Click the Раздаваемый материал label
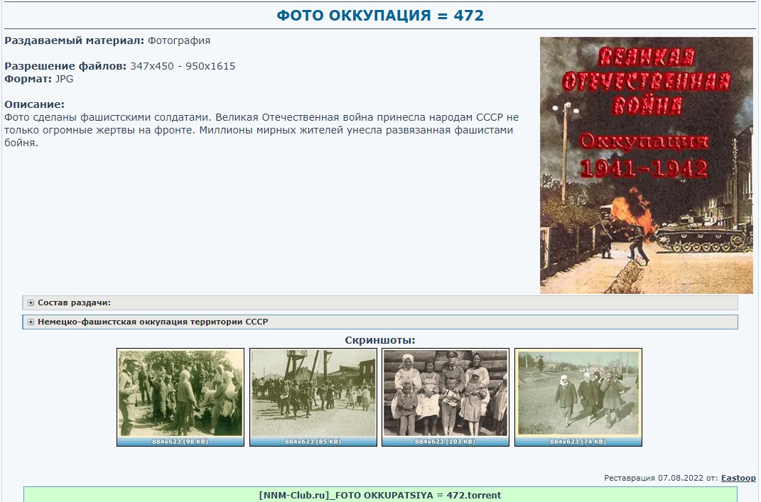The width and height of the screenshot is (761, 502). click(75, 40)
